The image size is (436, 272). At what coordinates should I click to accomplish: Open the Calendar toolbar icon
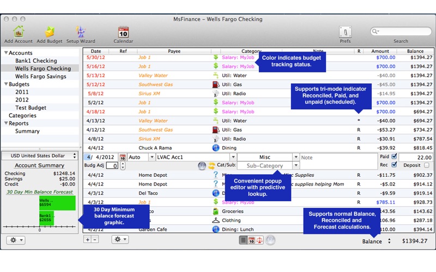[x=123, y=32]
